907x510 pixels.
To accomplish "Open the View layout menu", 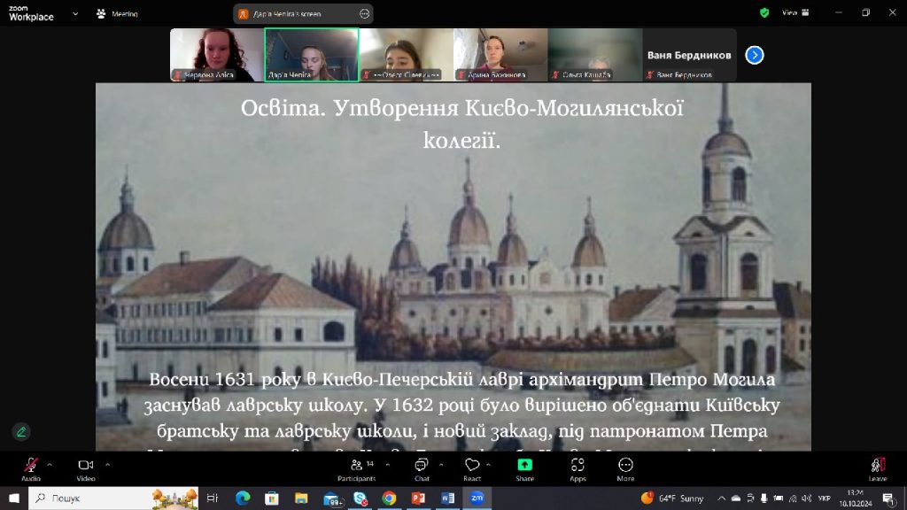I will coord(795,12).
